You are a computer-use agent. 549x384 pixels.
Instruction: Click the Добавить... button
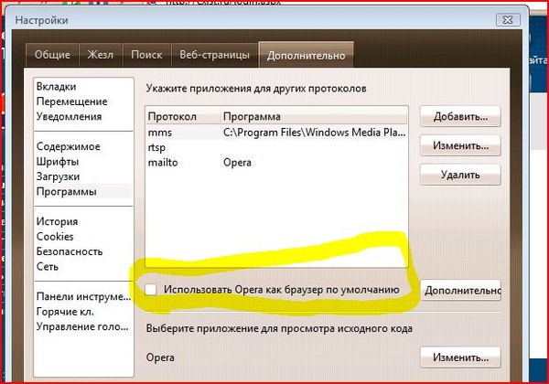pyautogui.click(x=460, y=116)
